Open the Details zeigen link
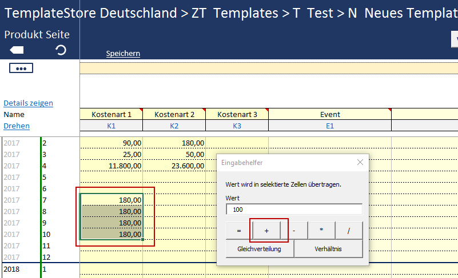The height and width of the screenshot is (278, 458). (x=28, y=103)
